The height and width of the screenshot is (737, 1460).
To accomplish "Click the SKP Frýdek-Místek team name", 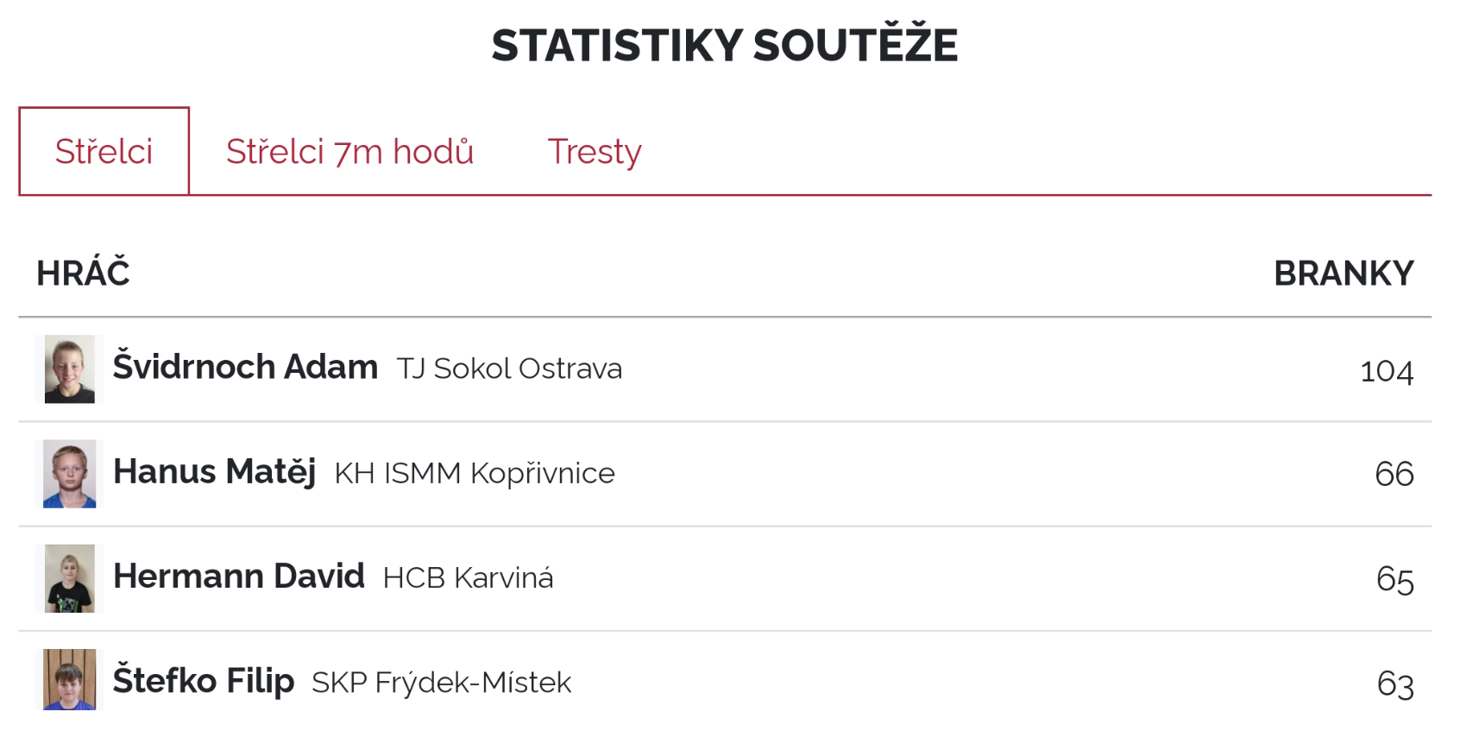I will coord(441,683).
